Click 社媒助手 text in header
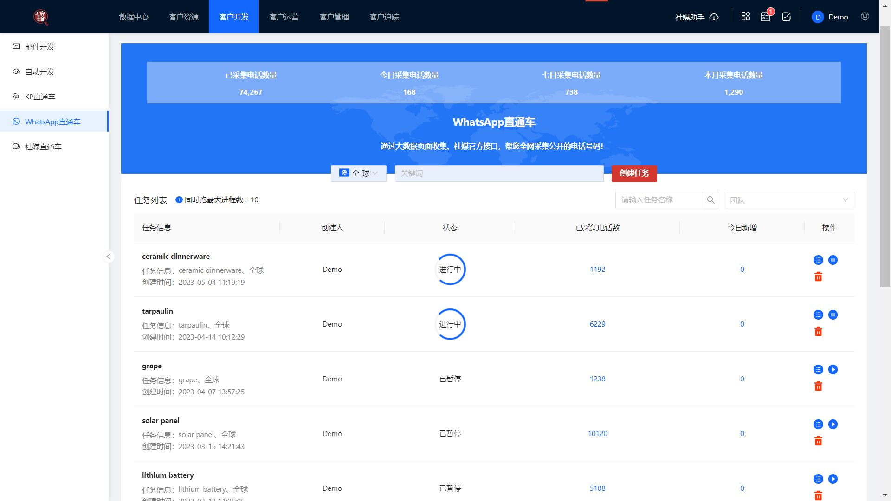 (690, 17)
